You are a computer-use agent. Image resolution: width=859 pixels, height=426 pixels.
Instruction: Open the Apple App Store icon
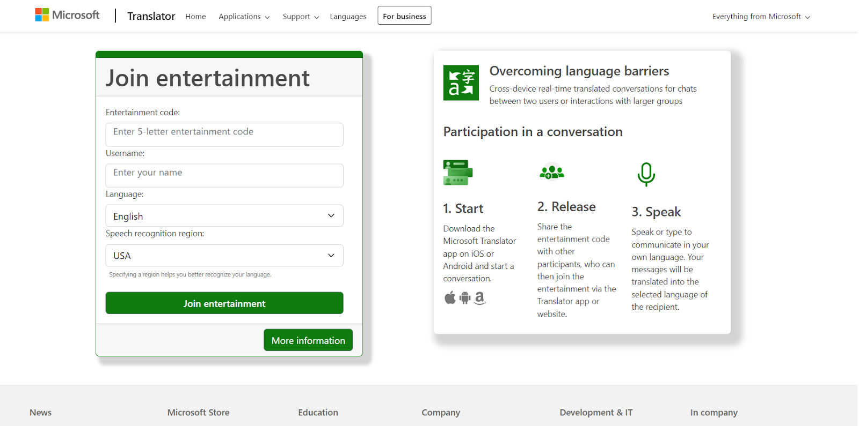pyautogui.click(x=450, y=297)
